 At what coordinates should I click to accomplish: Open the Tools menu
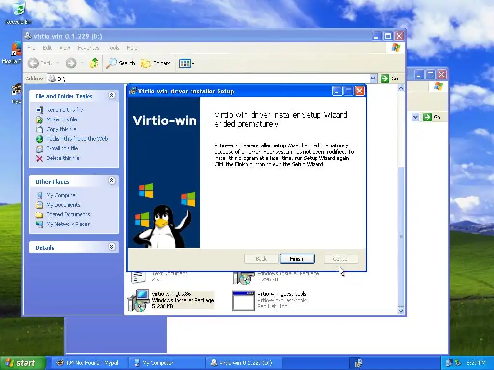pyautogui.click(x=113, y=48)
